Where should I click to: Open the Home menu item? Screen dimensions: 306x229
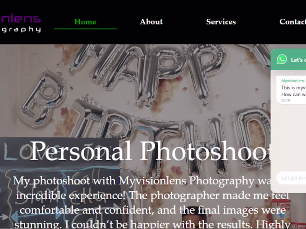click(85, 22)
